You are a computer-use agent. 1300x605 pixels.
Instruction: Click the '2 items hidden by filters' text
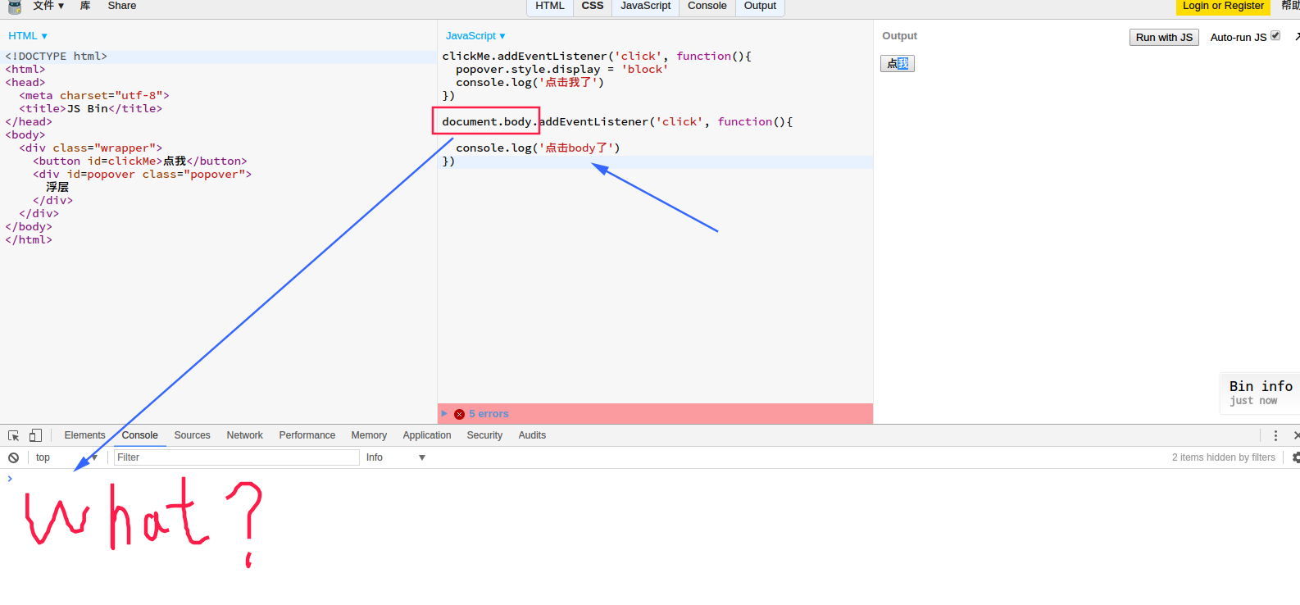pyautogui.click(x=1223, y=457)
